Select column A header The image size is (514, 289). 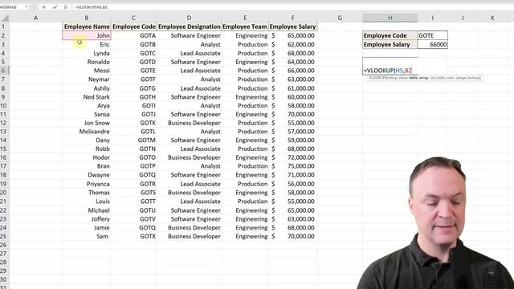tap(35, 18)
